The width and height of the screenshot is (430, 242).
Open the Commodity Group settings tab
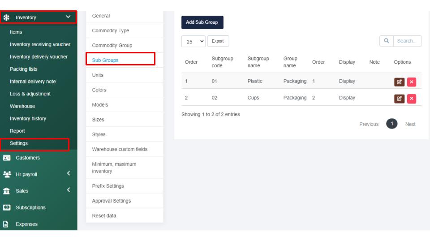click(x=112, y=45)
